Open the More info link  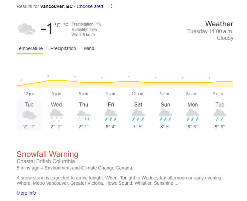[26, 193]
